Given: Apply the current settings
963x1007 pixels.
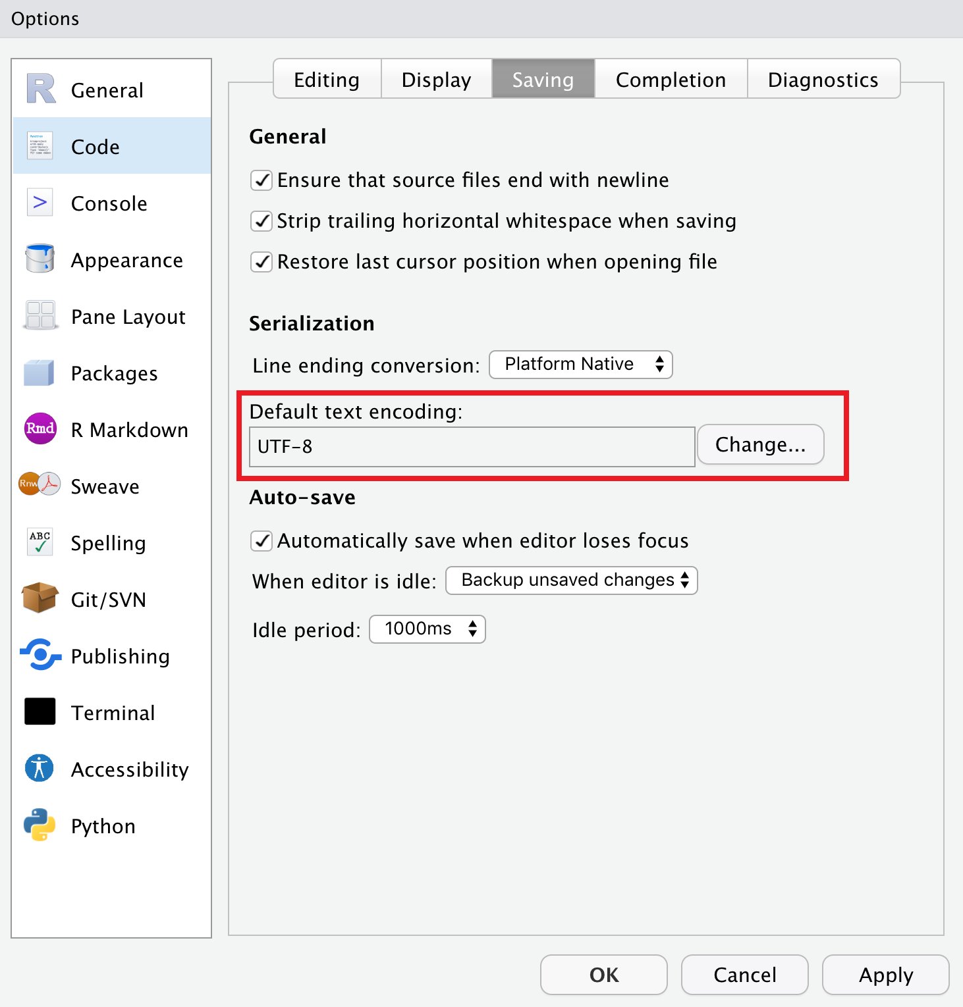Looking at the screenshot, I should (x=886, y=975).
